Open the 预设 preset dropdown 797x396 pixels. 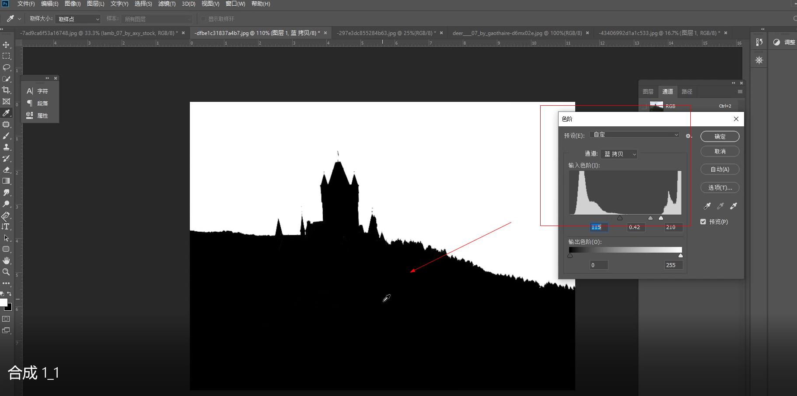coord(634,135)
